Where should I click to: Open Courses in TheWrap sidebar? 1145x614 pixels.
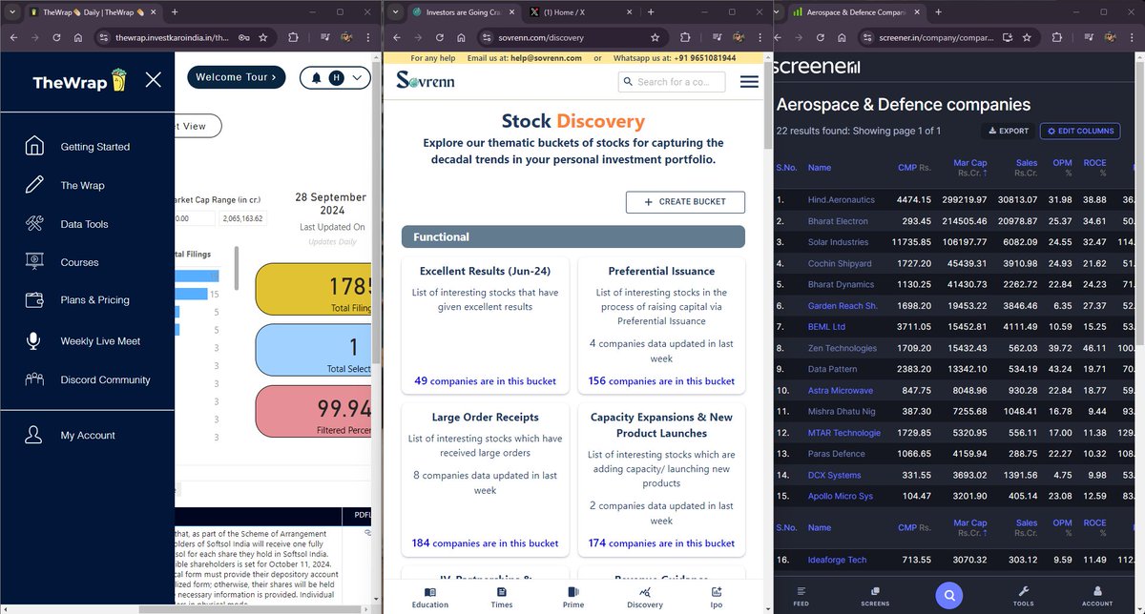79,262
